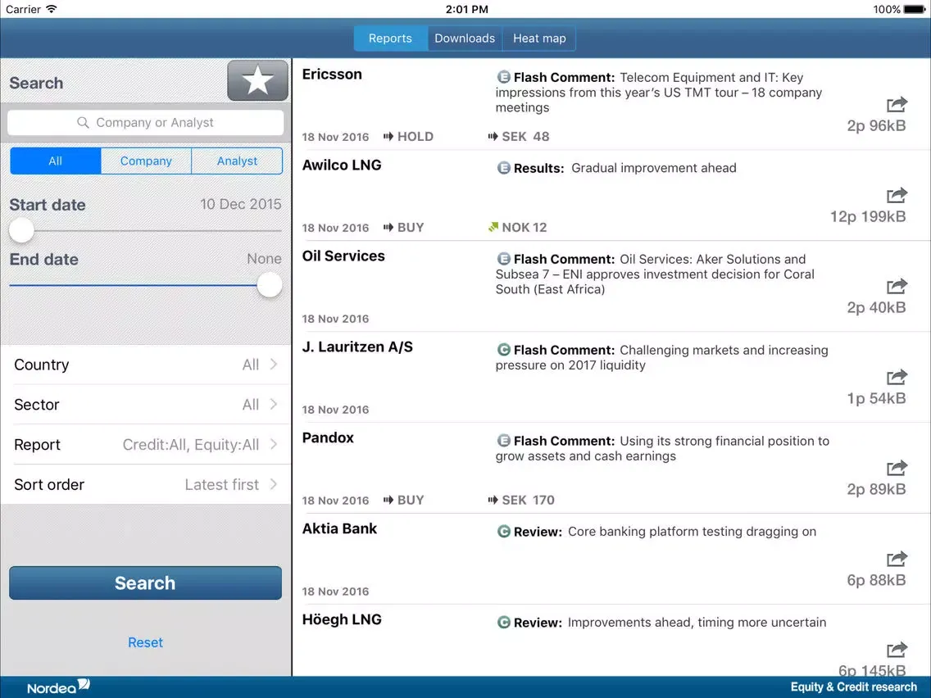Click the equity E badge on Oil Services report
This screenshot has height=698, width=931.
(x=503, y=259)
